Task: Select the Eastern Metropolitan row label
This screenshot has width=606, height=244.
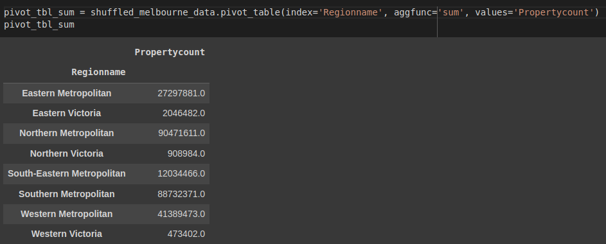Action: [66, 93]
